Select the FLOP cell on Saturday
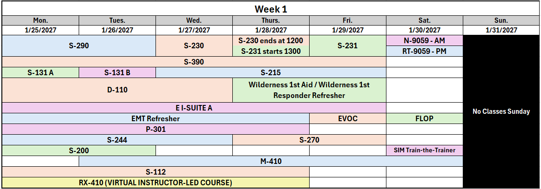541x189 pixels. (x=425, y=119)
